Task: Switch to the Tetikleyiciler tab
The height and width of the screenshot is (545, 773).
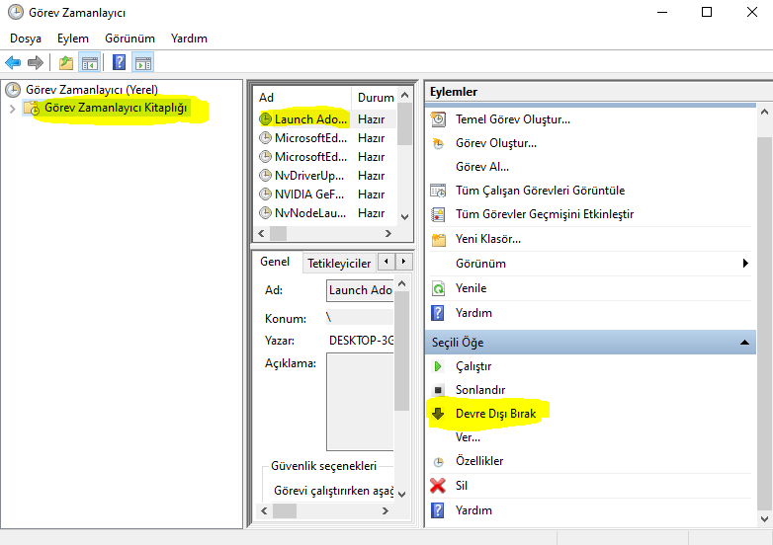Action: point(339,263)
